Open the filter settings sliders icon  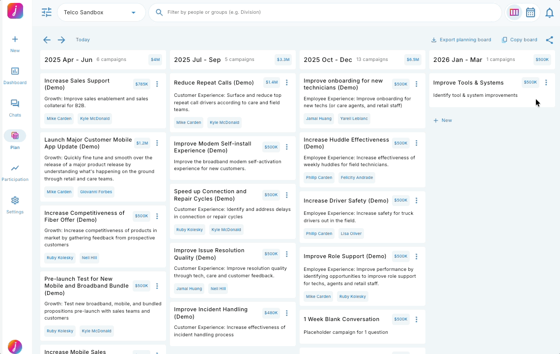47,12
